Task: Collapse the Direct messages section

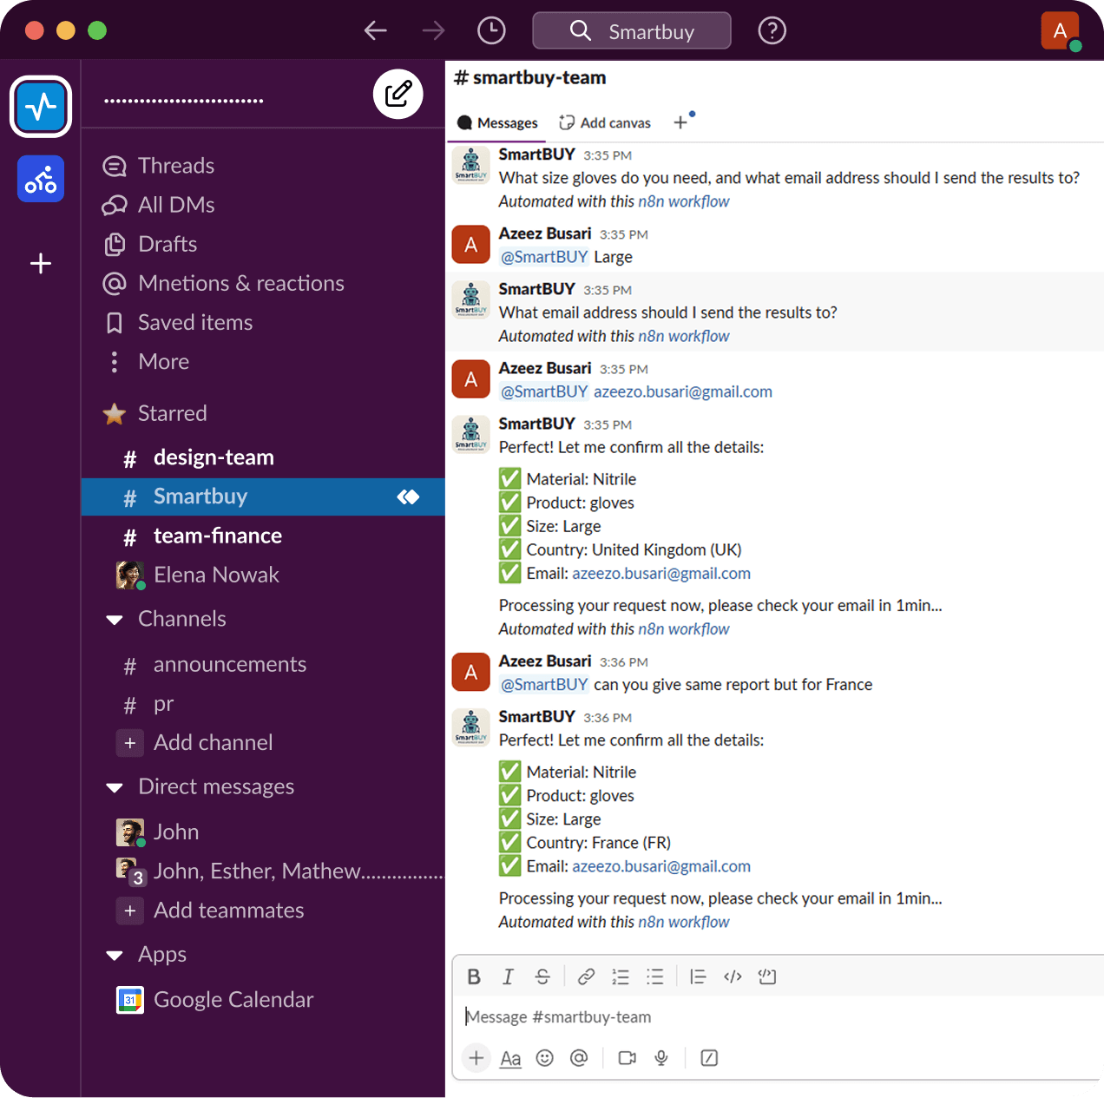Action: point(114,787)
